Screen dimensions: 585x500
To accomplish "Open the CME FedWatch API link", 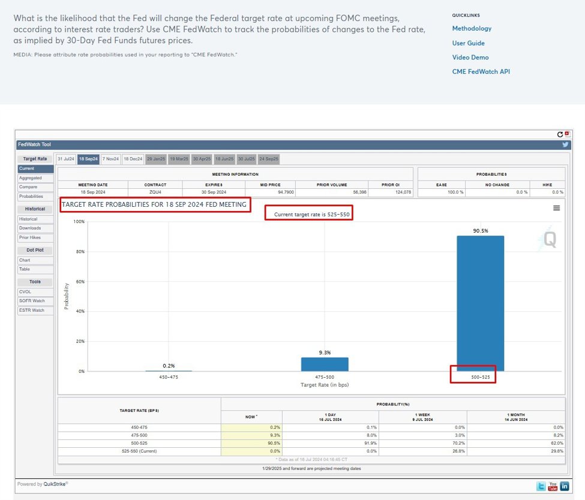I will [481, 71].
